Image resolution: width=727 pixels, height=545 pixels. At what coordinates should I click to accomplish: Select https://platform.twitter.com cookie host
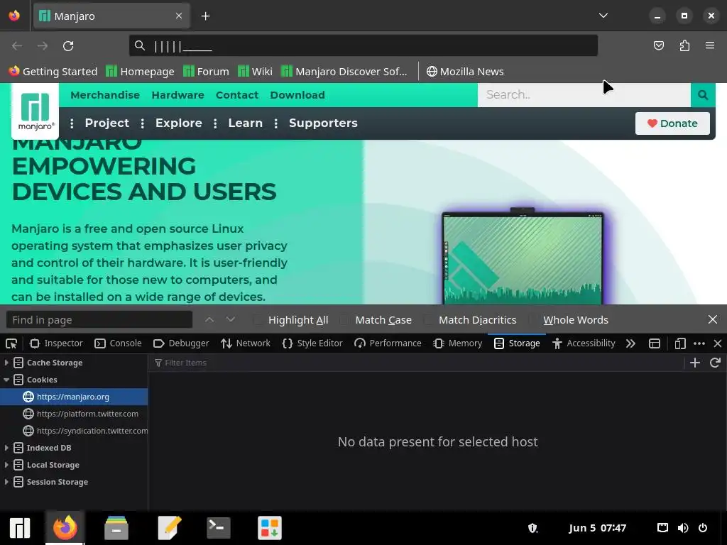pos(74,414)
